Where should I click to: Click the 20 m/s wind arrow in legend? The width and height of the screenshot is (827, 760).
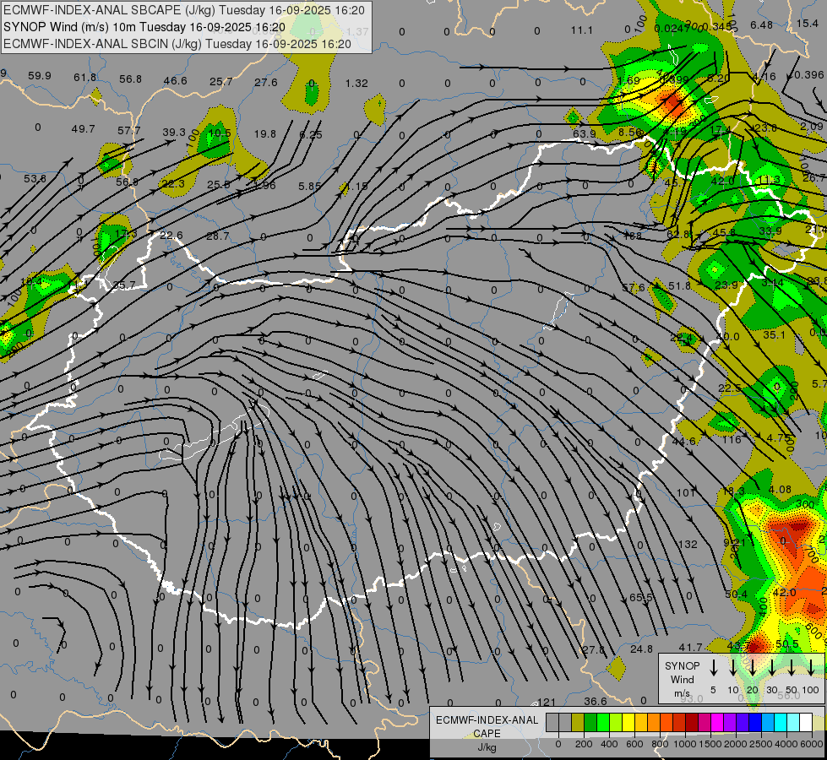tap(752, 667)
